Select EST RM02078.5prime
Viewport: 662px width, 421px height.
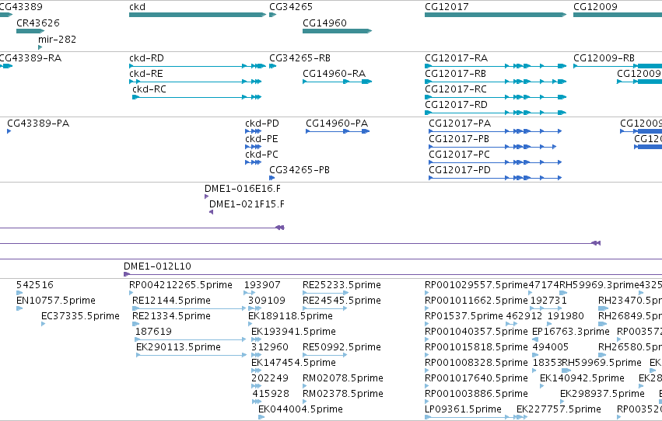[305, 387]
